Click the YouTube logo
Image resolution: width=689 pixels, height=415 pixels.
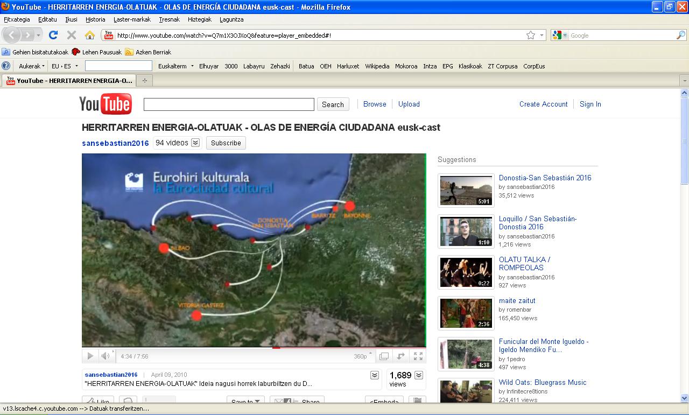point(106,104)
